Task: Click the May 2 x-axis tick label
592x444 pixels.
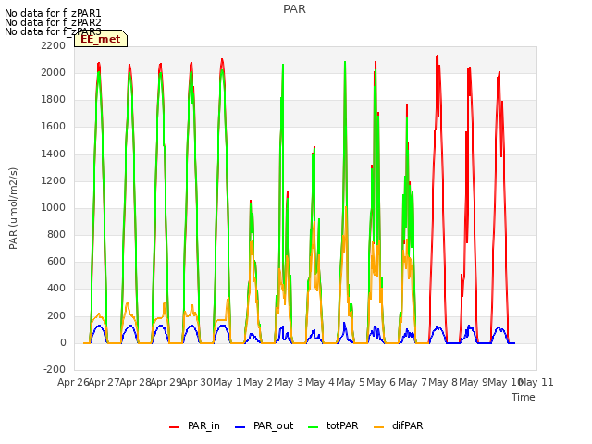Action: (258, 382)
